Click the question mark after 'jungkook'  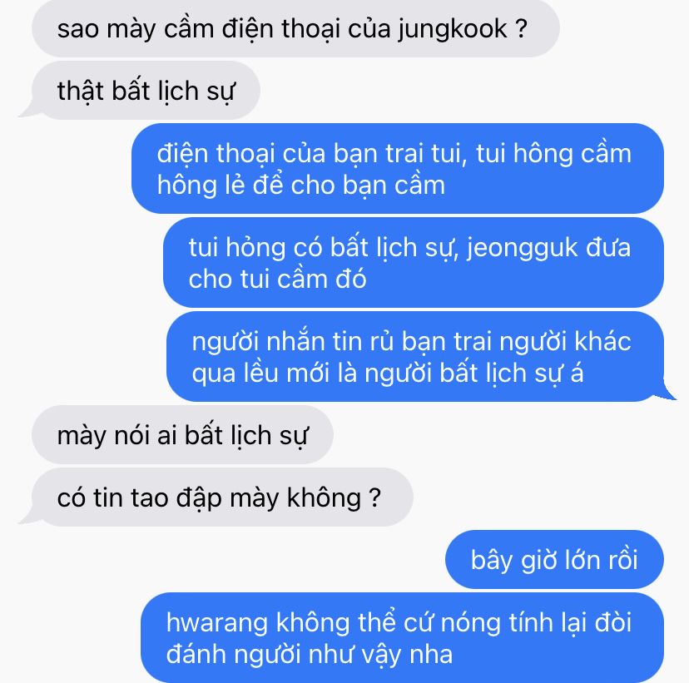pyautogui.click(x=520, y=29)
